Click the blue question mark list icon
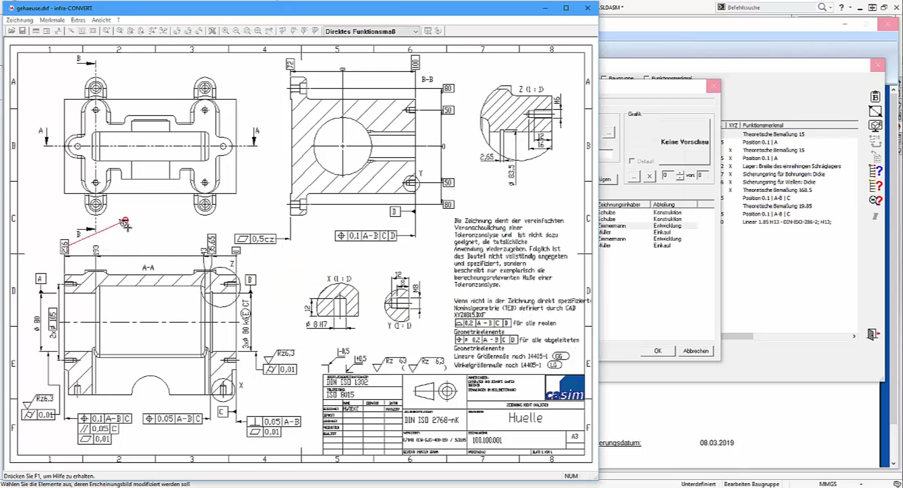903x488 pixels. click(876, 171)
